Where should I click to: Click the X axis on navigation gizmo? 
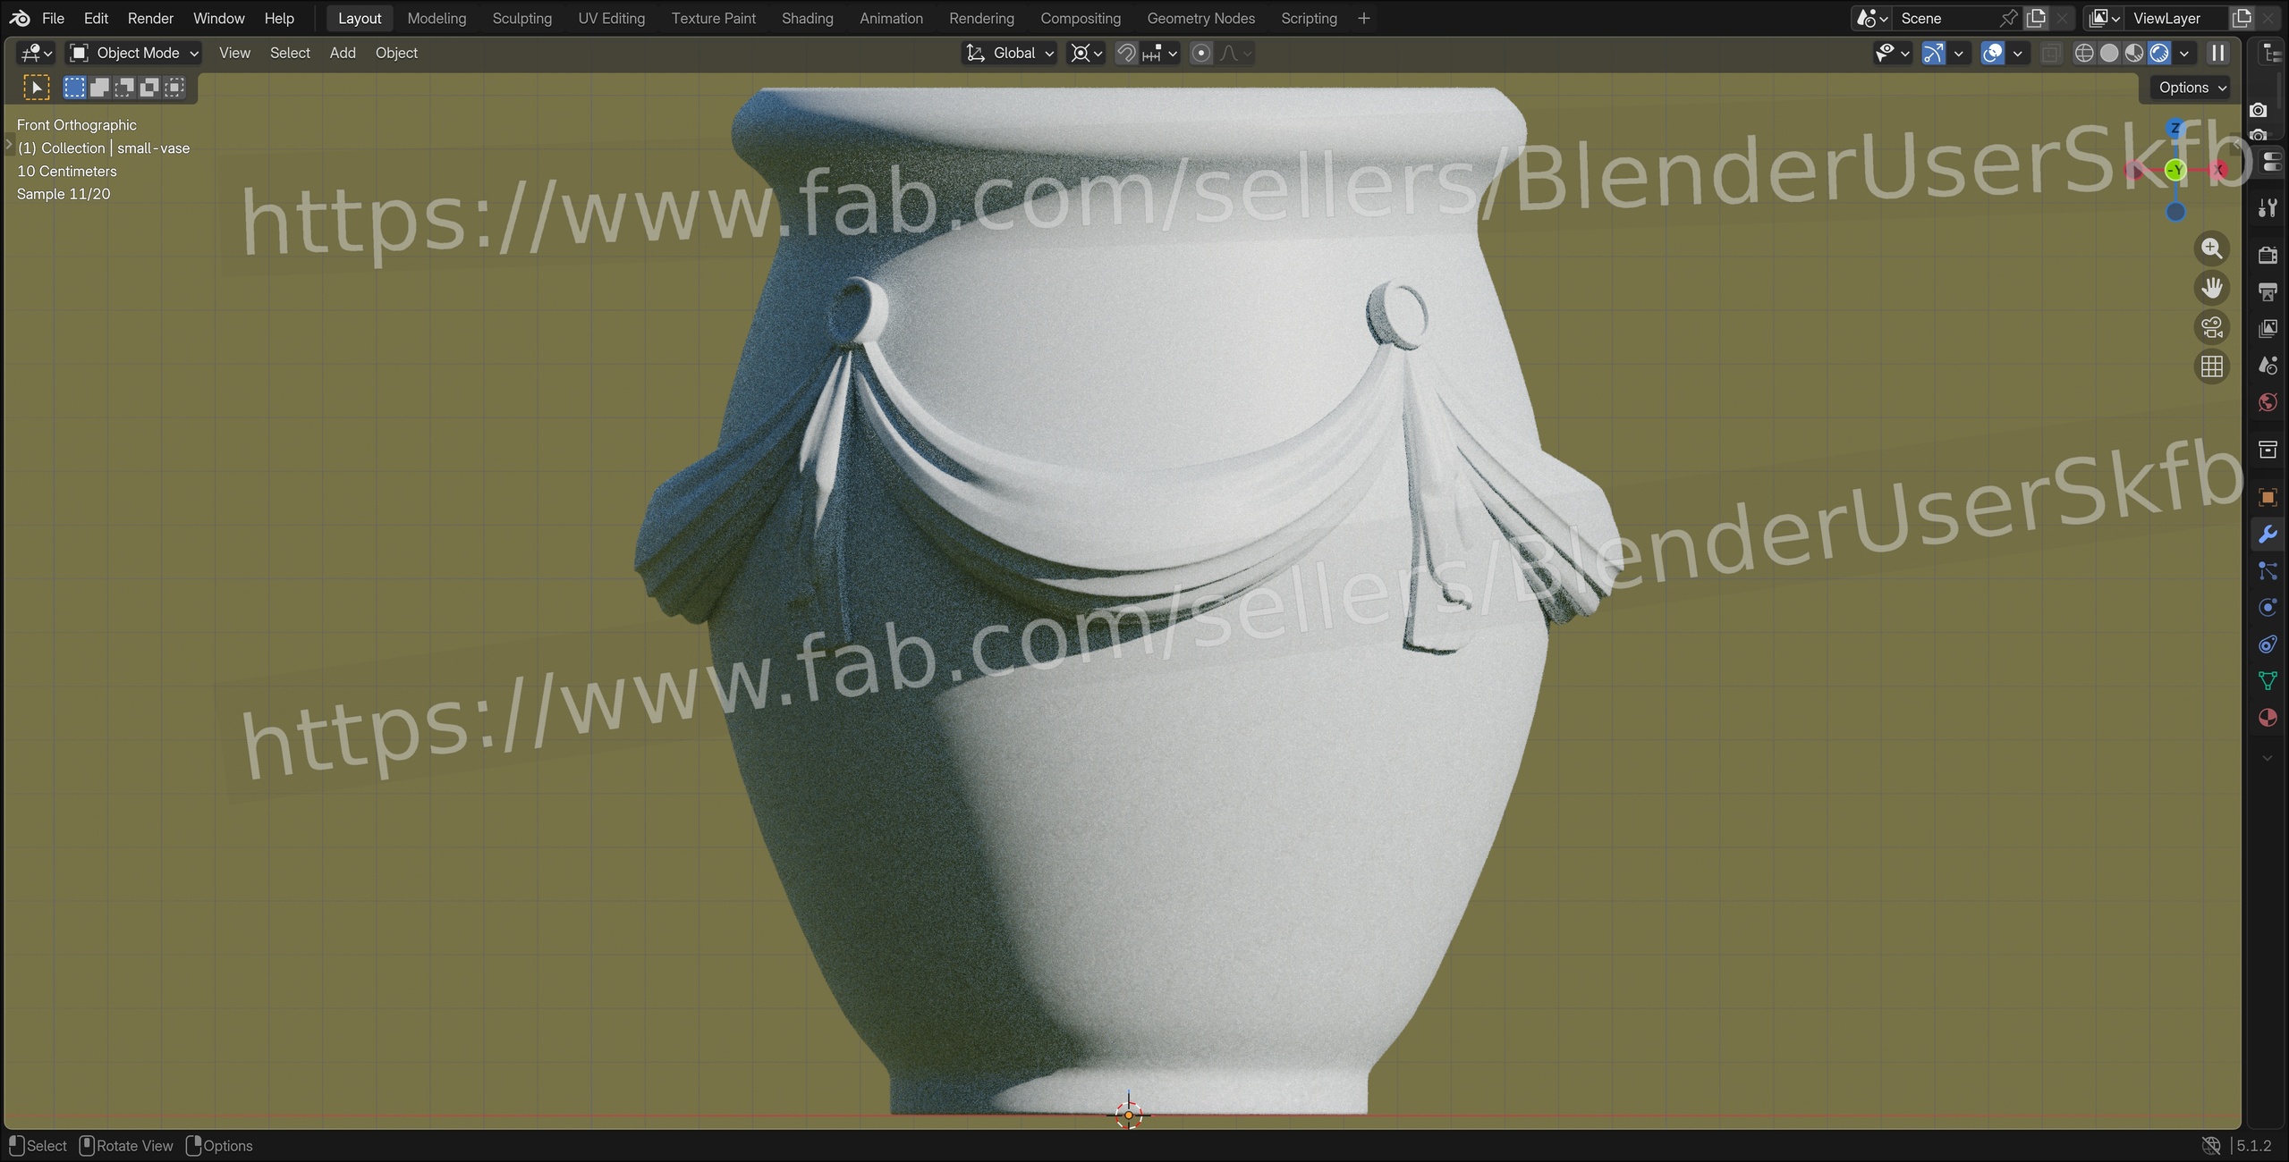tap(2218, 170)
